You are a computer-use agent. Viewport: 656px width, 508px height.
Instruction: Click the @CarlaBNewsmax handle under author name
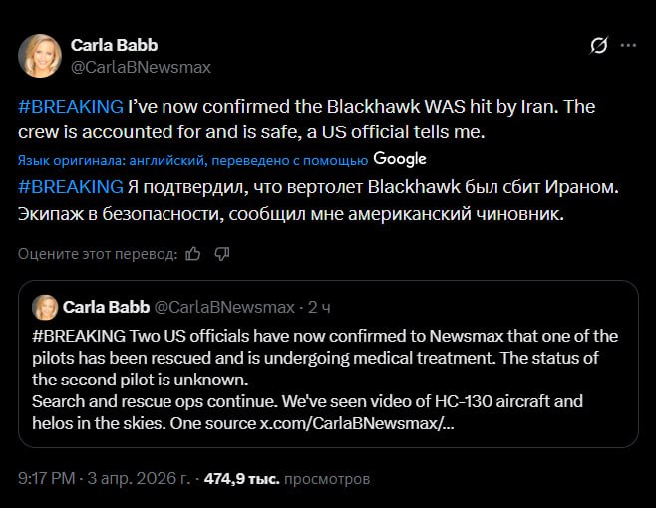[141, 67]
